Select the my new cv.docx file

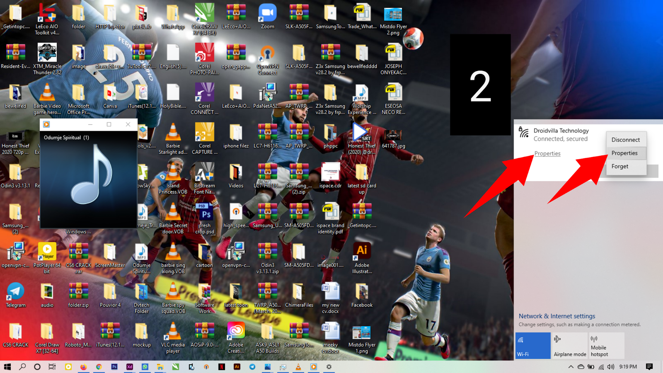(330, 298)
